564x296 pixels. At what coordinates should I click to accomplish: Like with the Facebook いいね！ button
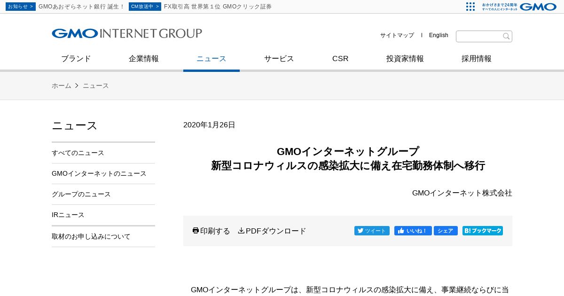click(x=413, y=231)
